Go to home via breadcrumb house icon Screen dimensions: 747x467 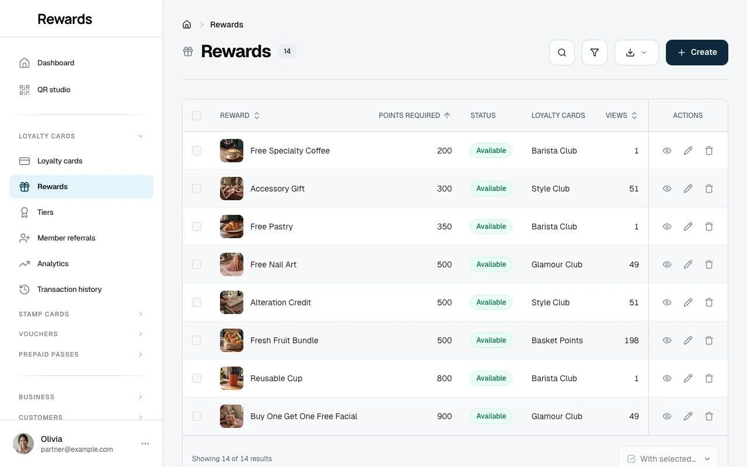187,25
